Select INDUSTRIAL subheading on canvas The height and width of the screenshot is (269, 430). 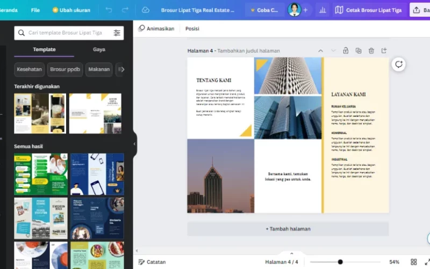(x=339, y=159)
